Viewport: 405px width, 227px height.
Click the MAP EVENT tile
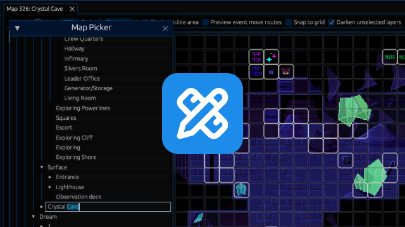pyautogui.click(x=256, y=71)
